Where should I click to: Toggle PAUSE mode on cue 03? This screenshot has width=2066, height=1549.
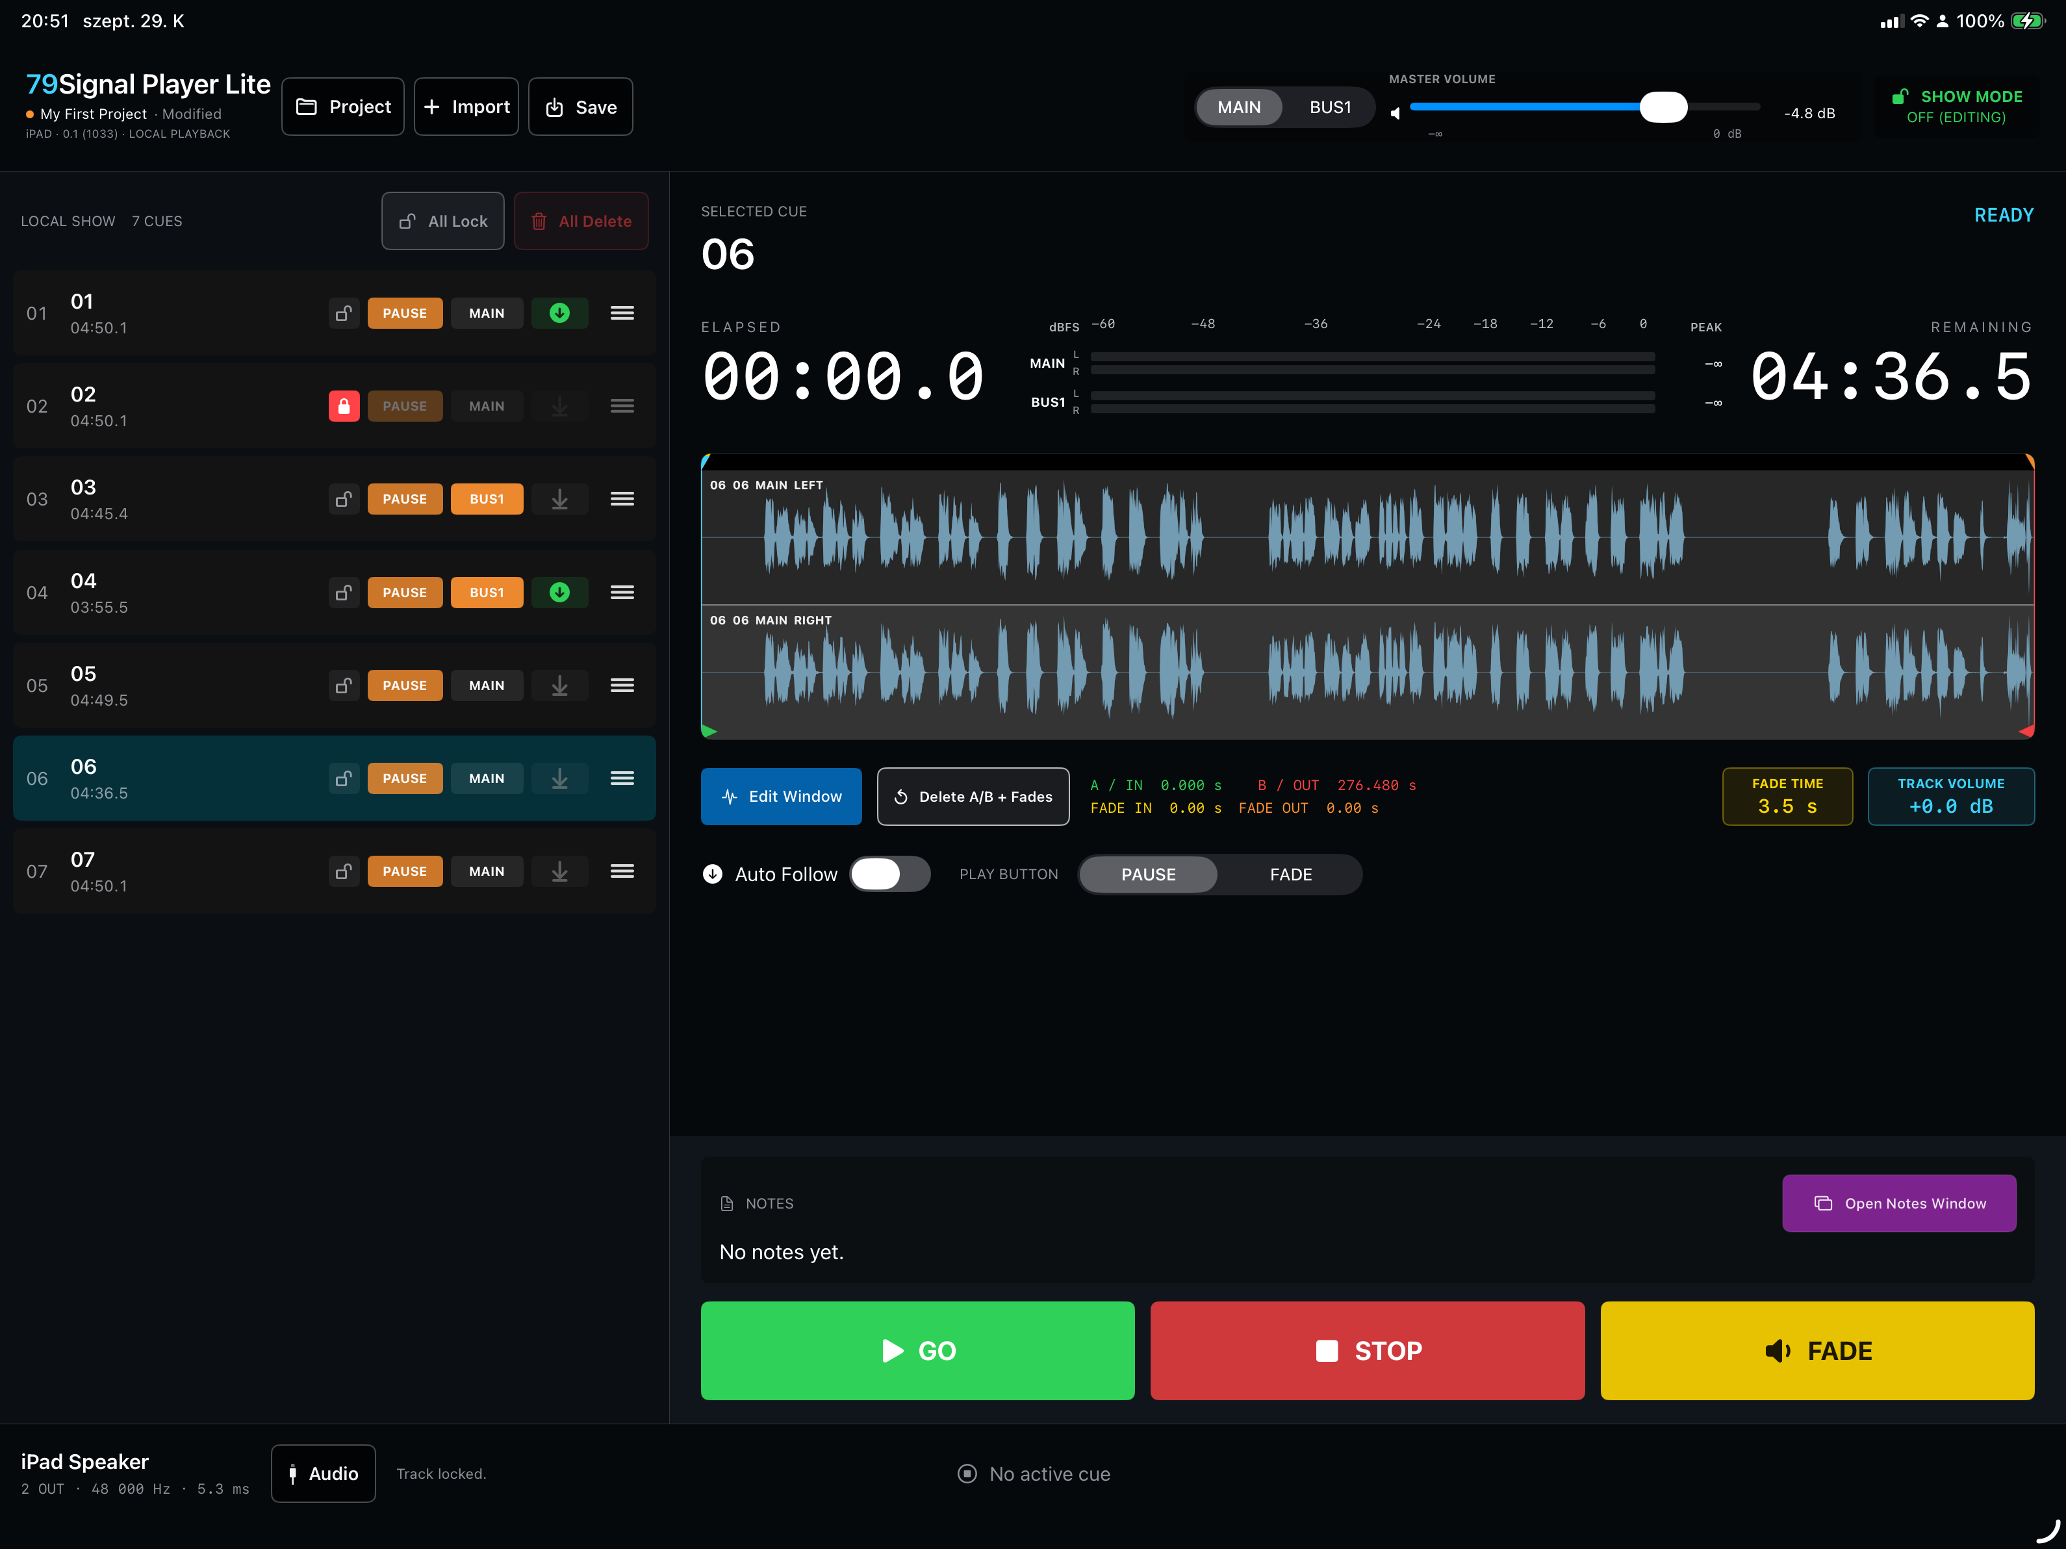[x=405, y=499]
